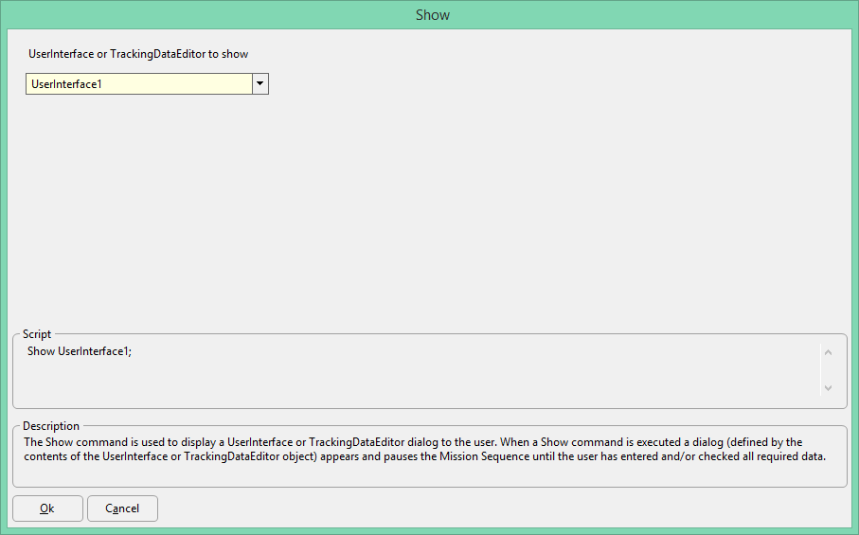The height and width of the screenshot is (535, 859).
Task: Click the Script box scroll up arrow
Action: (x=828, y=352)
